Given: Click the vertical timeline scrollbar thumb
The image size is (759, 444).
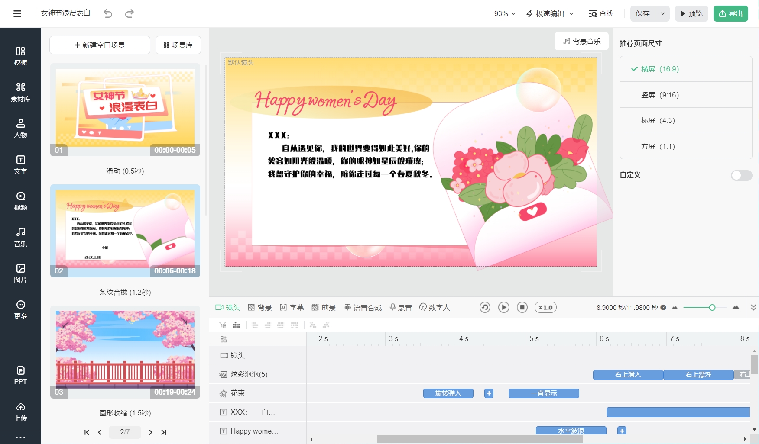Looking at the screenshot, I should (754, 364).
